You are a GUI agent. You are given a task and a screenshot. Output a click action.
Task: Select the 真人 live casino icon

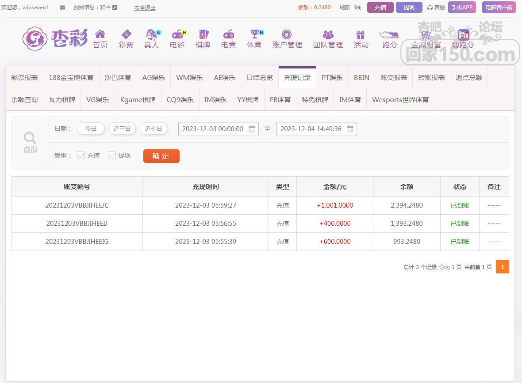pyautogui.click(x=151, y=34)
